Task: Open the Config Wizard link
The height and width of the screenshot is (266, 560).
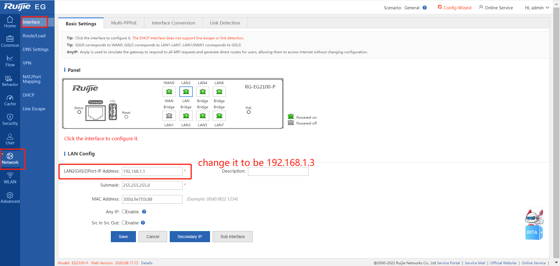Action: click(x=454, y=8)
